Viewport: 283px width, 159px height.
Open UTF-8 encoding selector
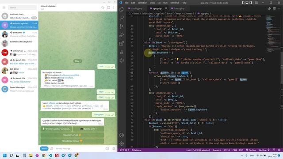227,150
